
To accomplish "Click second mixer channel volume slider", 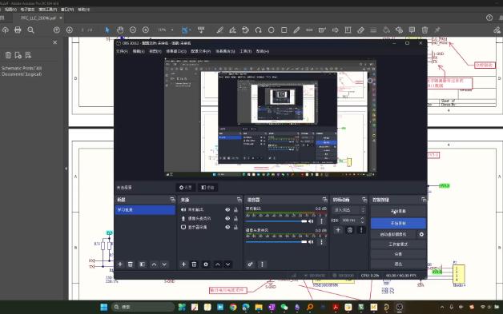I will [x=276, y=242].
